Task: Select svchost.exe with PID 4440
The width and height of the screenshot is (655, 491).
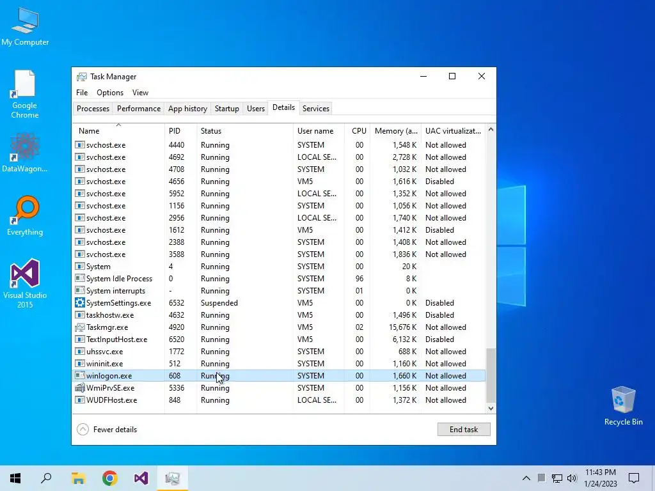Action: pos(279,145)
